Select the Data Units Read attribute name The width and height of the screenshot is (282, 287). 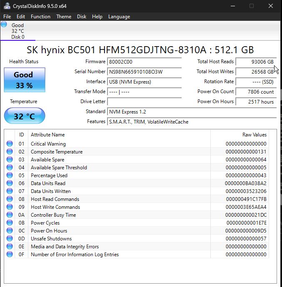pos(48,183)
